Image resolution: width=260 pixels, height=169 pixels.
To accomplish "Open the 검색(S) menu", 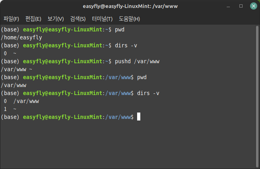I will tap(78, 19).
